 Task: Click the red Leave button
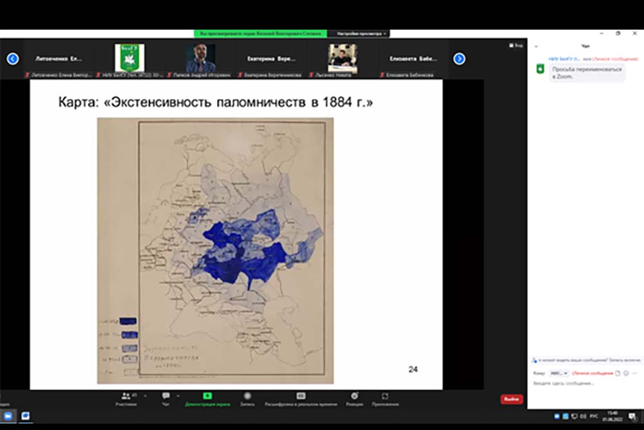pos(511,399)
